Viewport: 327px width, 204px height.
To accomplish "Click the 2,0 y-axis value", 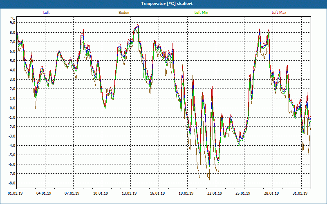I will coord(13,89).
